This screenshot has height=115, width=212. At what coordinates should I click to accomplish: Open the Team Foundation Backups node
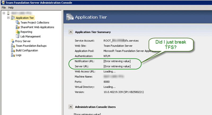[x=31, y=46]
